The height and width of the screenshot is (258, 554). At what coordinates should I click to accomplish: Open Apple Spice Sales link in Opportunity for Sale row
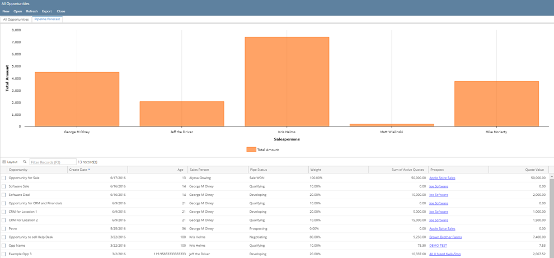click(x=442, y=178)
